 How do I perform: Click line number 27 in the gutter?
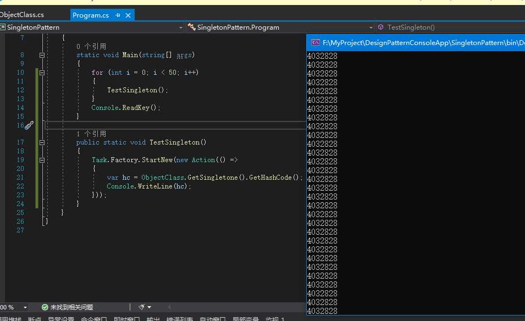(20, 230)
